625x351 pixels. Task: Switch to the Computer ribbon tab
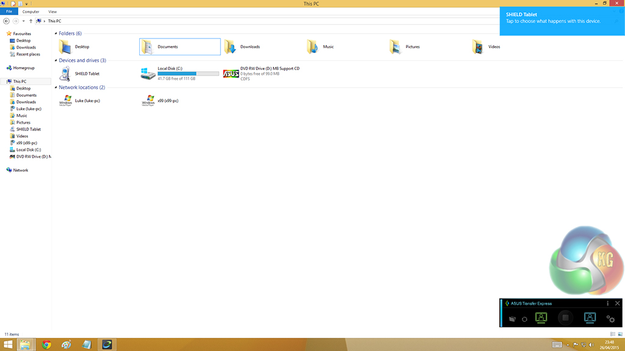(x=31, y=12)
